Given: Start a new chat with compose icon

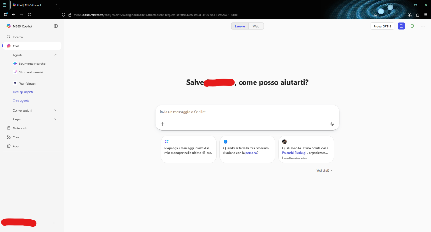Looking at the screenshot, I should pyautogui.click(x=401, y=26).
